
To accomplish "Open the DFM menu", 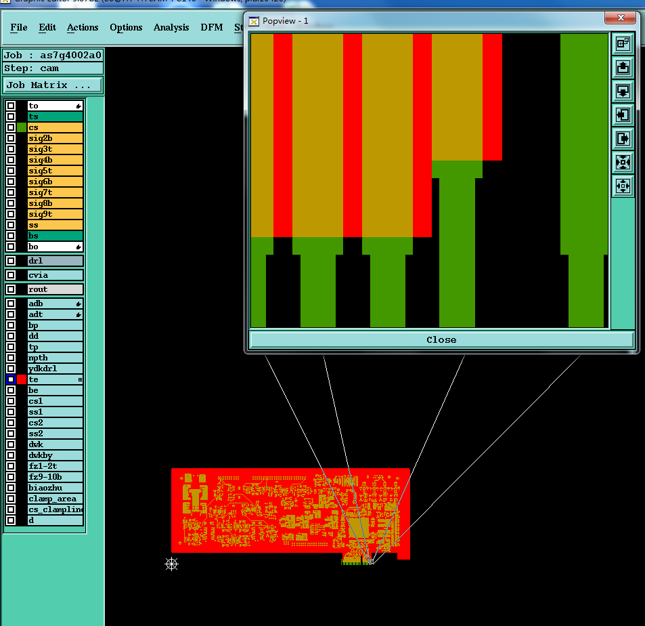I will click(x=212, y=28).
